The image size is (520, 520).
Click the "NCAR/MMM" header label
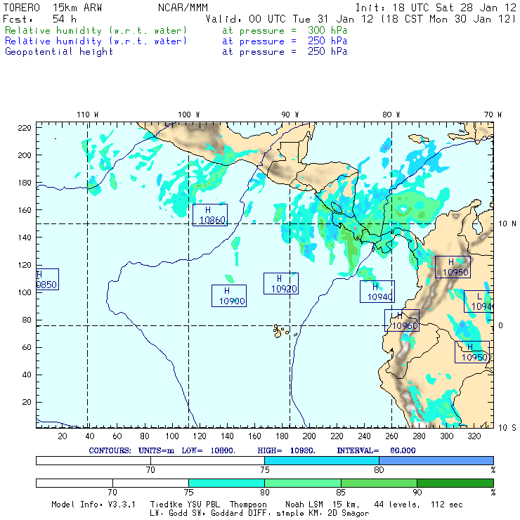pyautogui.click(x=183, y=8)
